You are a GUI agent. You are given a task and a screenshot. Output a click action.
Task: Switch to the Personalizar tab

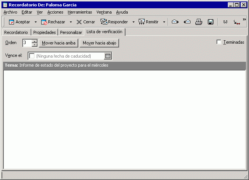pos(71,32)
